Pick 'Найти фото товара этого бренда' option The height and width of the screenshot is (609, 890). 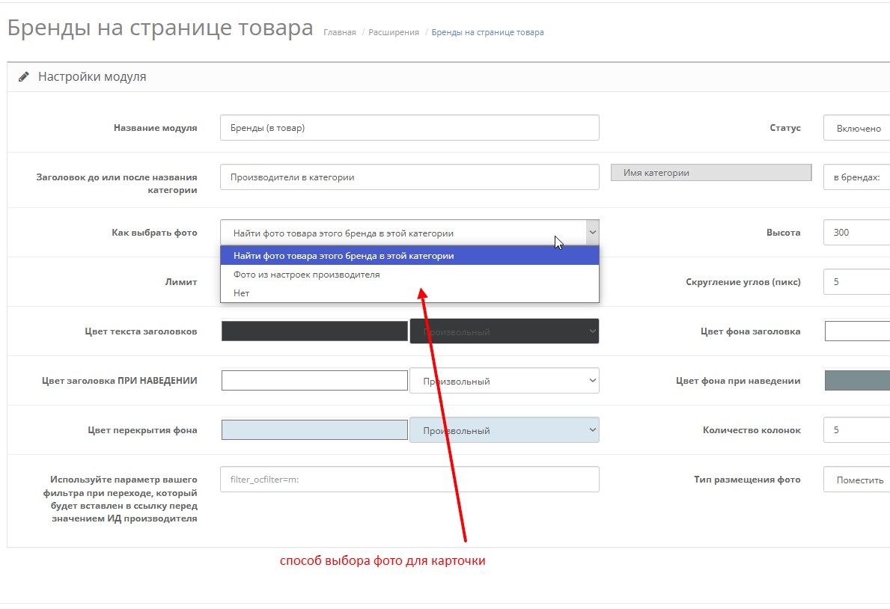click(x=343, y=256)
